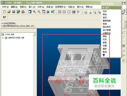Create a coordinate system from the right toolbar
Viewport: 127px width, 96px height.
click(124, 55)
